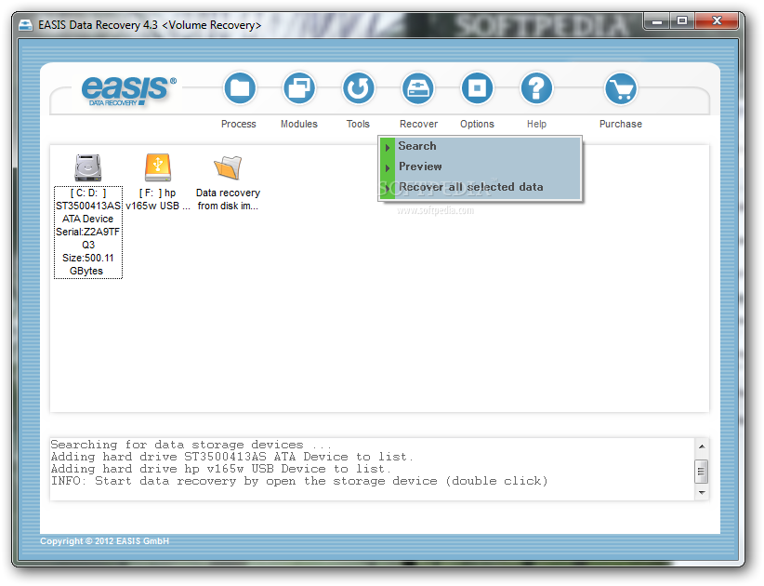Click the arrow beside Preview entry

(388, 167)
